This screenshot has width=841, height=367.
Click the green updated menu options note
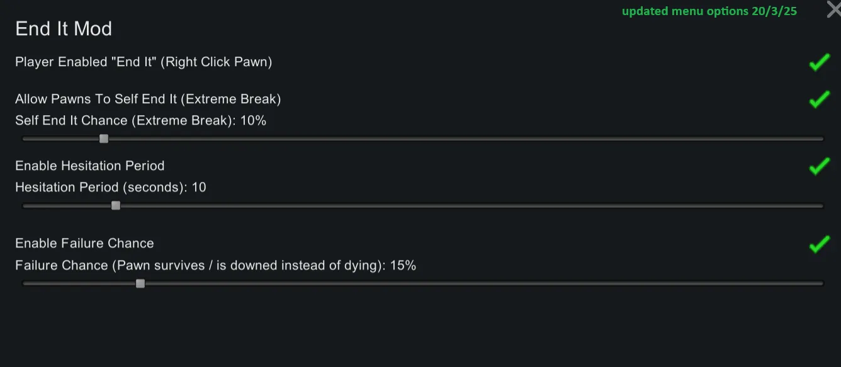(x=709, y=11)
